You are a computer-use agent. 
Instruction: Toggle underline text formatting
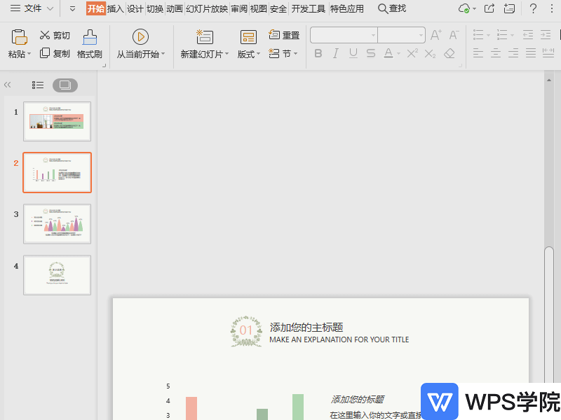pyautogui.click(x=353, y=53)
